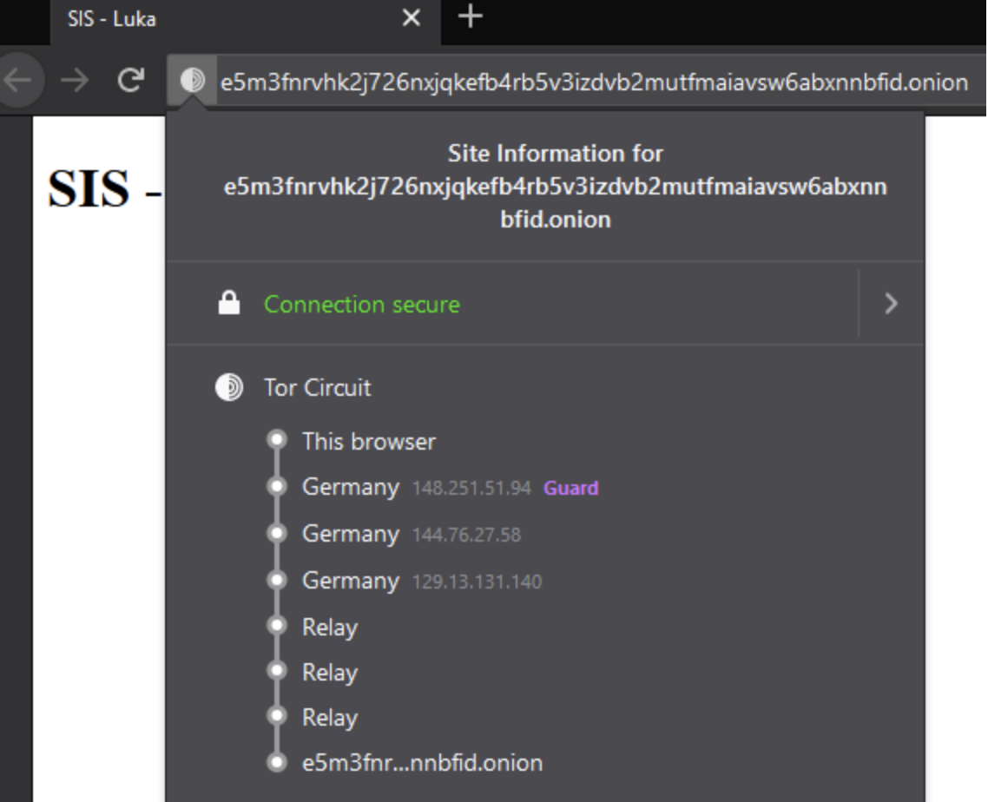Open a new tab with plus button

click(470, 17)
